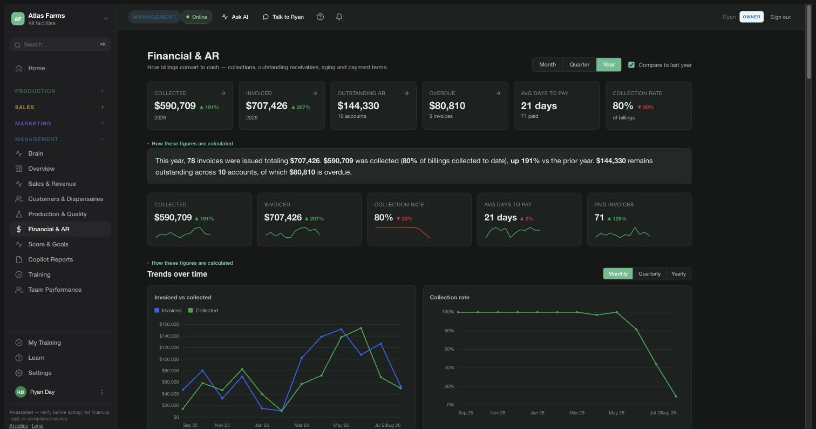Image resolution: width=816 pixels, height=429 pixels.
Task: Toggle the Invoiced legend series
Action: 168,311
